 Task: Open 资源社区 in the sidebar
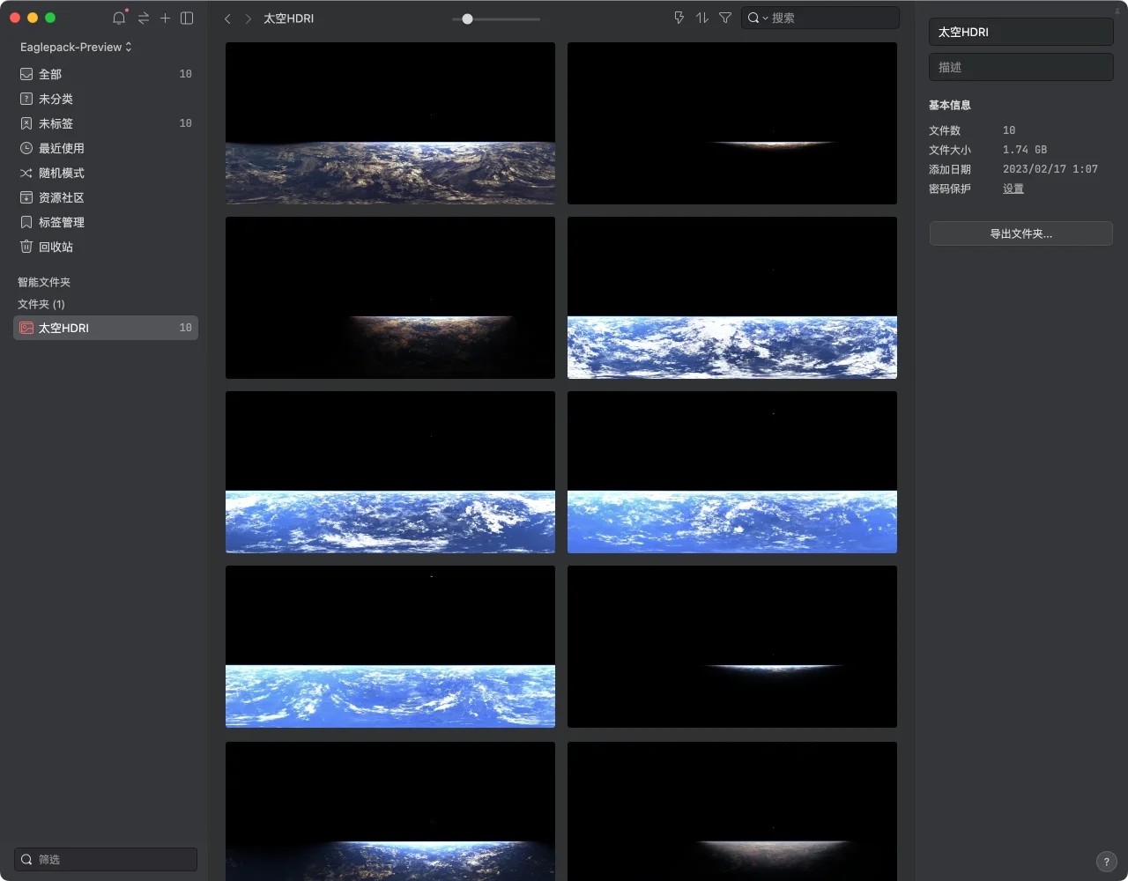point(106,197)
